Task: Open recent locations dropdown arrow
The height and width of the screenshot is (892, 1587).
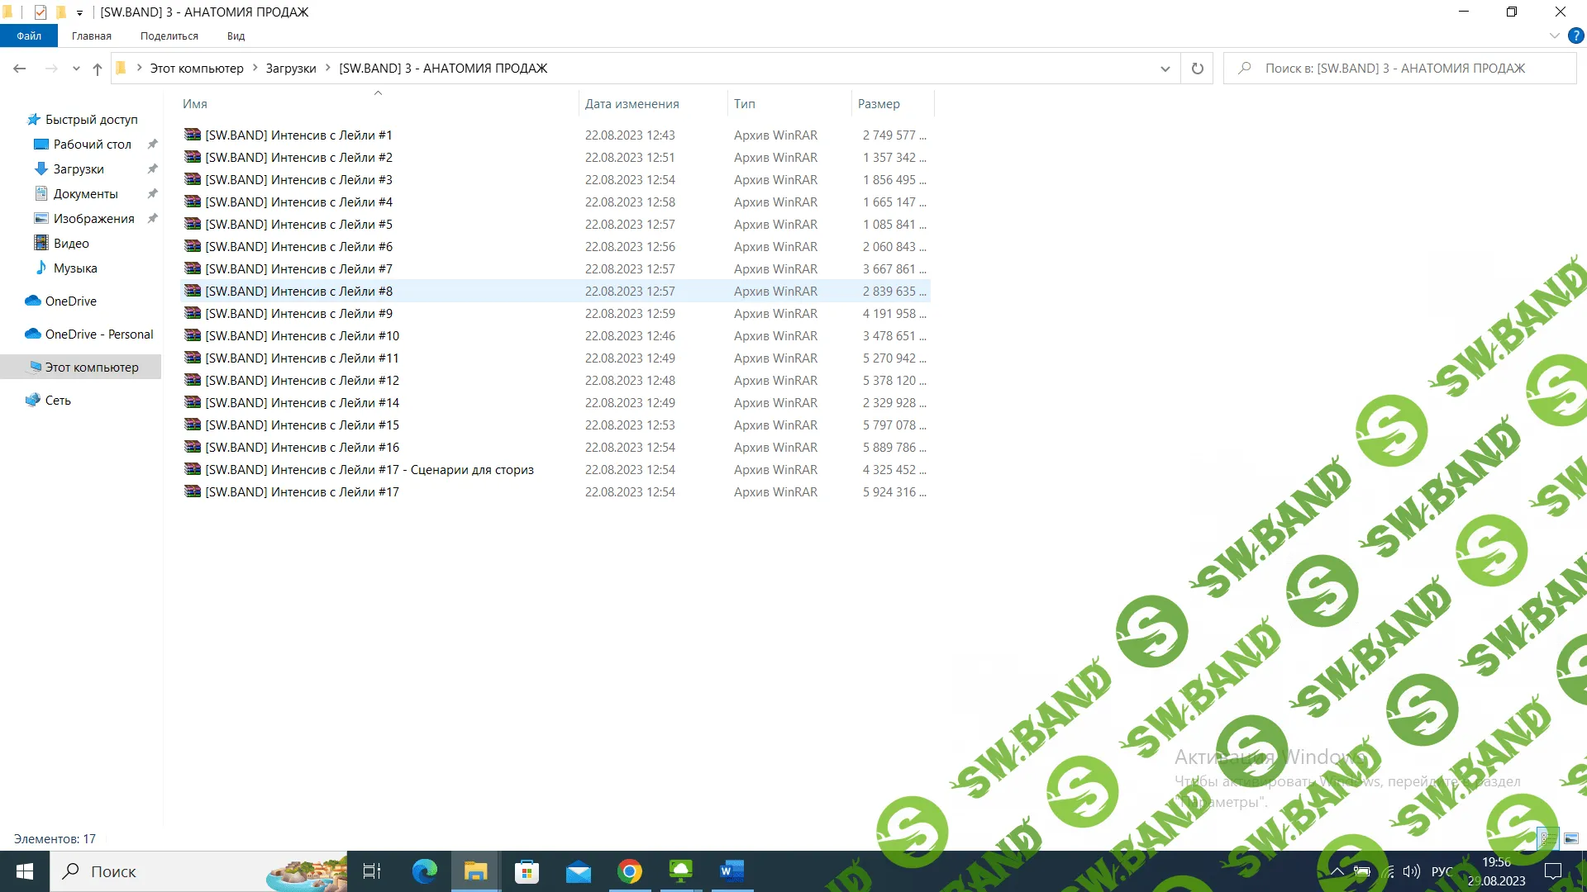Action: tap(76, 69)
